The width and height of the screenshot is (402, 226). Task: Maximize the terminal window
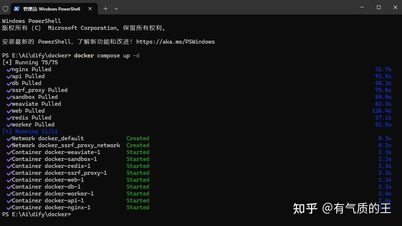pyautogui.click(x=379, y=7)
